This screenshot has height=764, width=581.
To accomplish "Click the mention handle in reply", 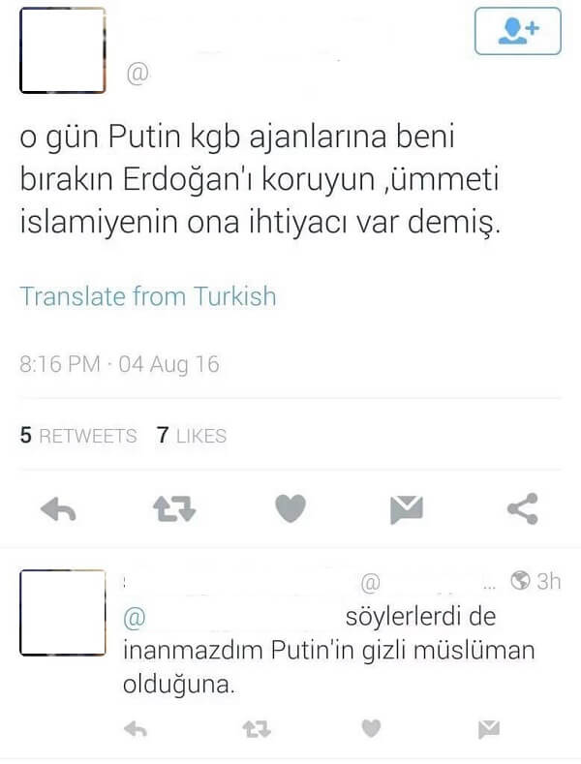I will (229, 618).
